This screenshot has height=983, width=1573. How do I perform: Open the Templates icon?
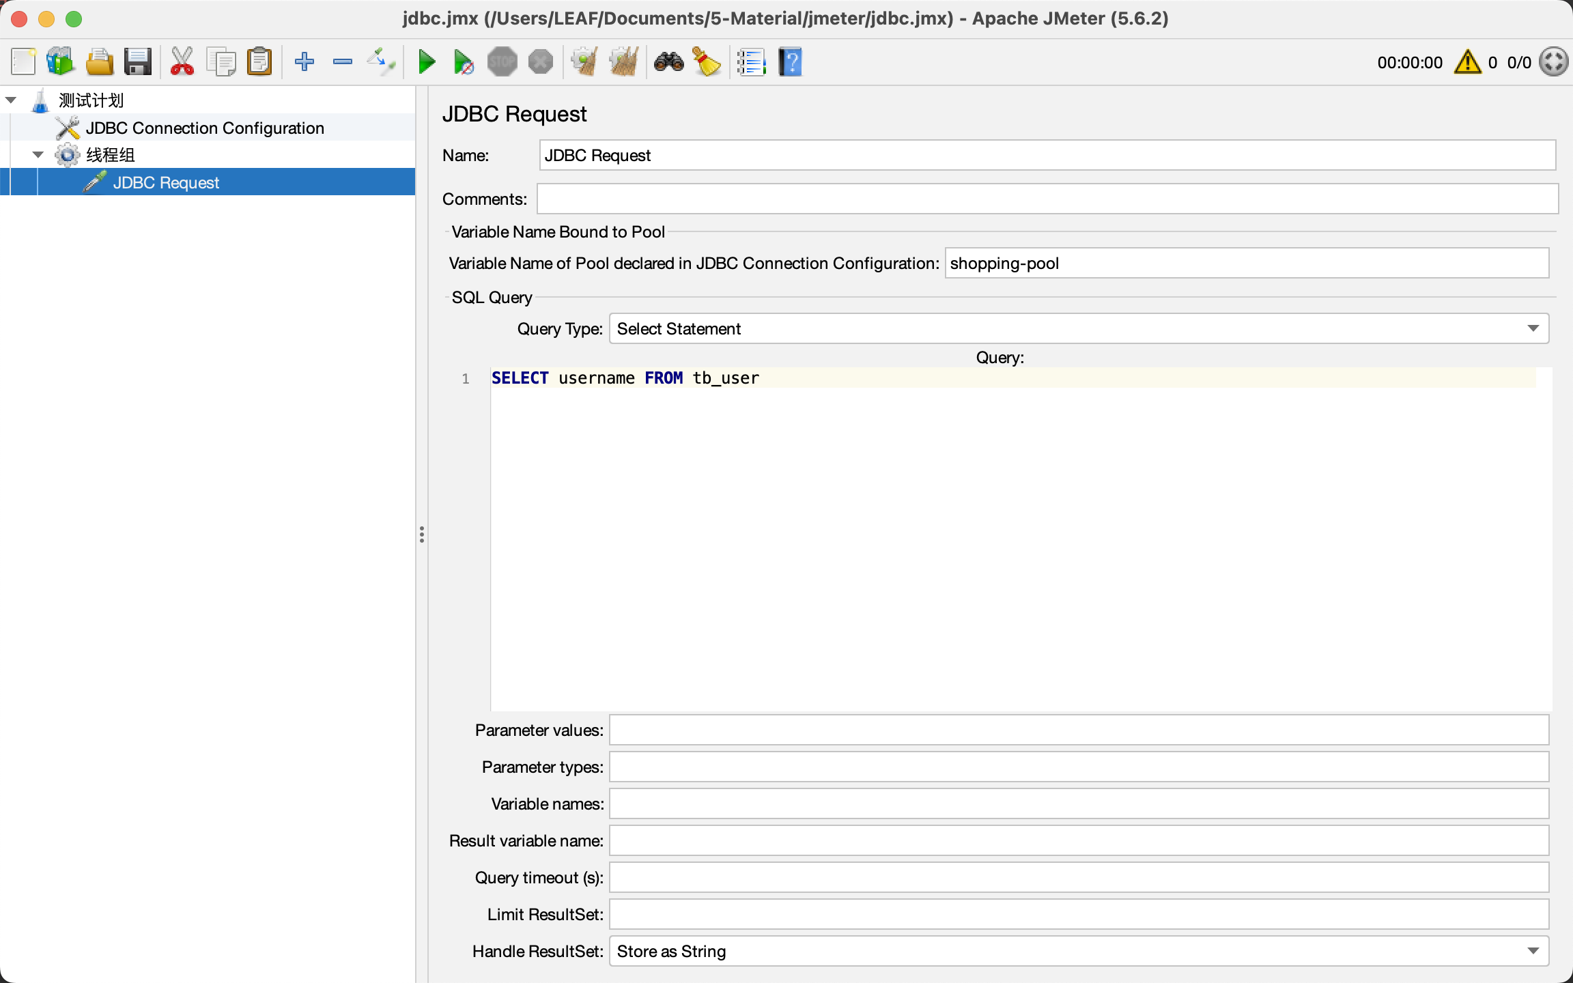[x=60, y=62]
